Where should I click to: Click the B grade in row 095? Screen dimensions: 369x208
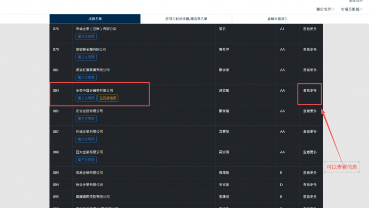click(x=281, y=197)
